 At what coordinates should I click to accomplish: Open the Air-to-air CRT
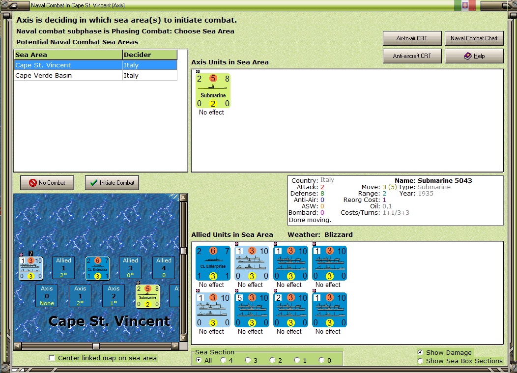[412, 38]
